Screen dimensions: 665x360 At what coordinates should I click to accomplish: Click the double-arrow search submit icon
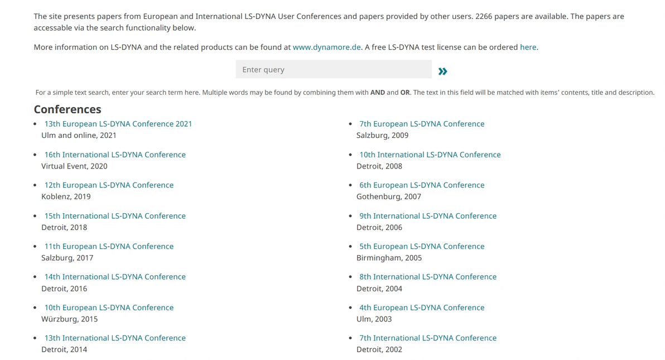tap(443, 71)
